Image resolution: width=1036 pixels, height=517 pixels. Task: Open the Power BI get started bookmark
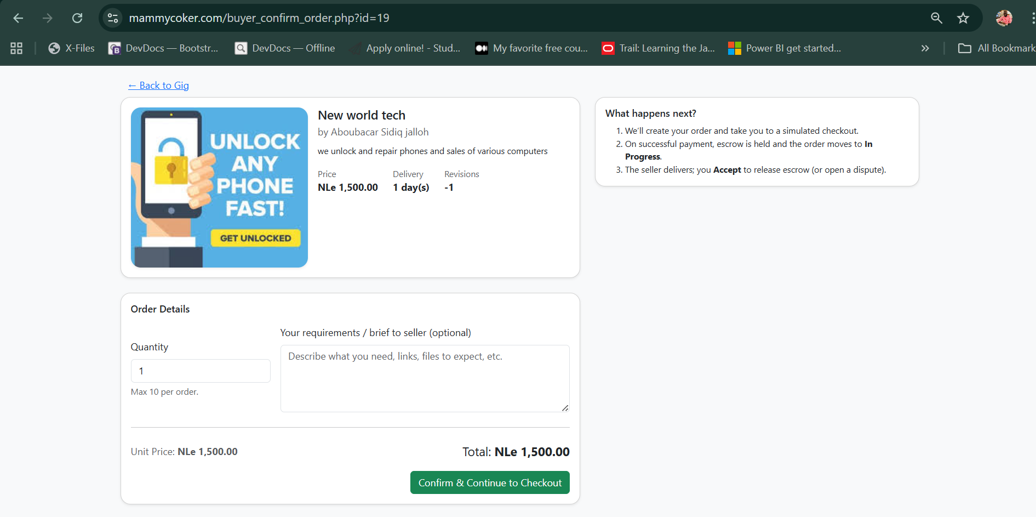click(x=785, y=48)
